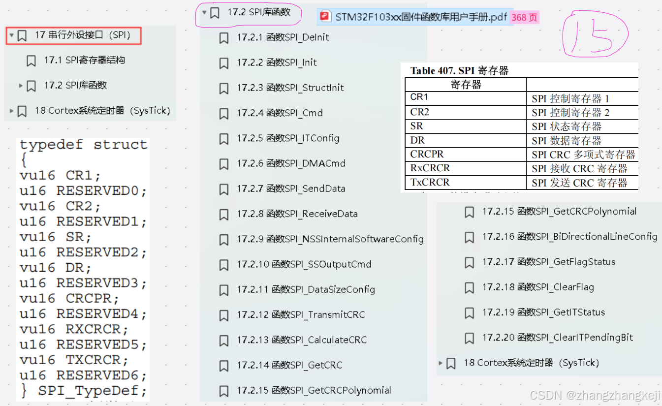Click the bookmark icon for 17.1 SPI寄存器结构
Image resolution: width=662 pixels, height=406 pixels.
[31, 61]
